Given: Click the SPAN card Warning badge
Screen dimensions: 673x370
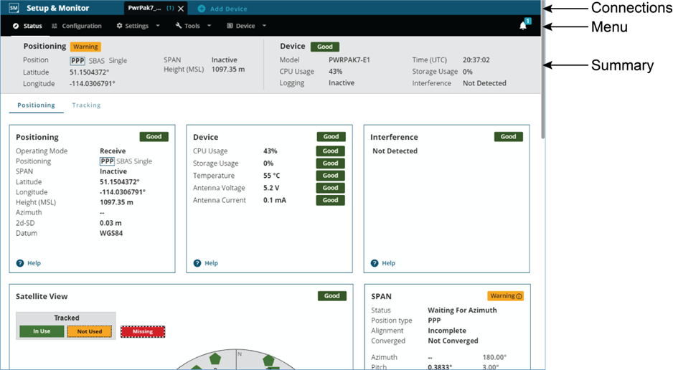Looking at the screenshot, I should tap(506, 296).
